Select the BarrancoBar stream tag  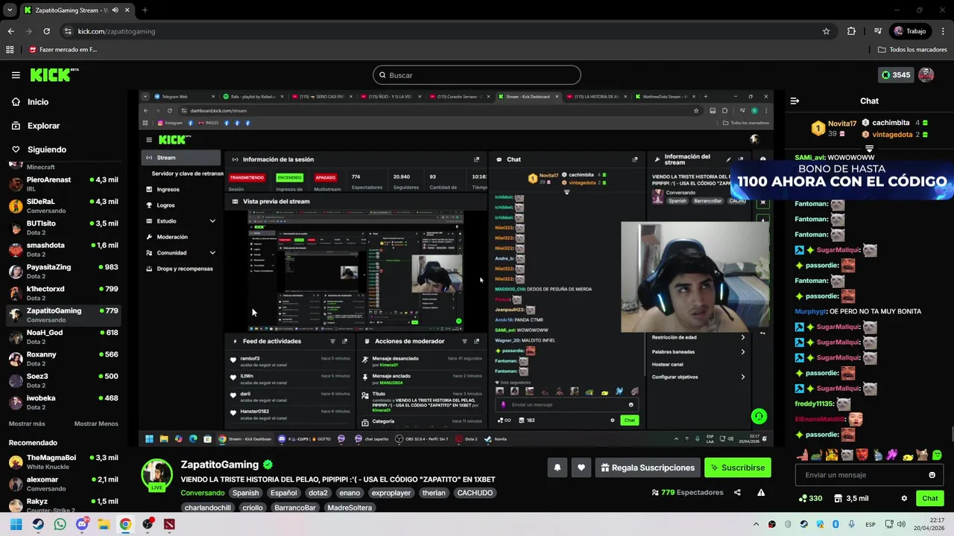(294, 508)
